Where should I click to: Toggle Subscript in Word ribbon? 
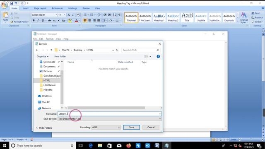(x=54, y=20)
